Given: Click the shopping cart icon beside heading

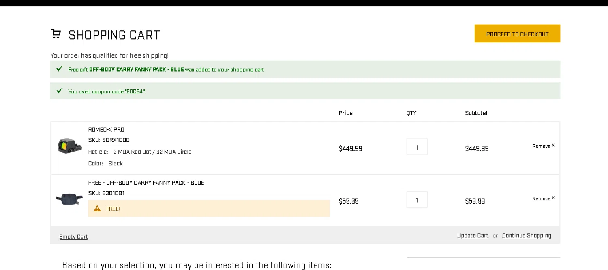Looking at the screenshot, I should [x=56, y=34].
